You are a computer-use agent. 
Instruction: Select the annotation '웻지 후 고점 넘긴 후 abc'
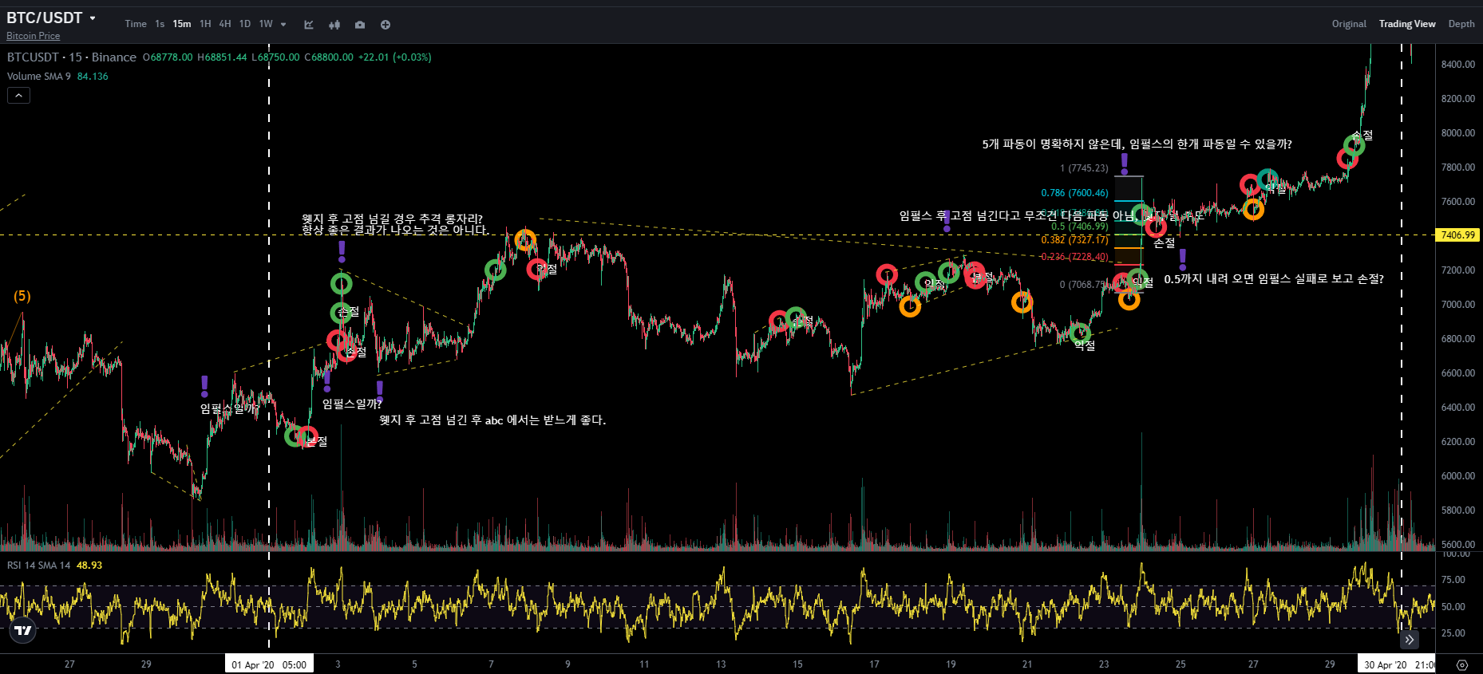tap(492, 420)
